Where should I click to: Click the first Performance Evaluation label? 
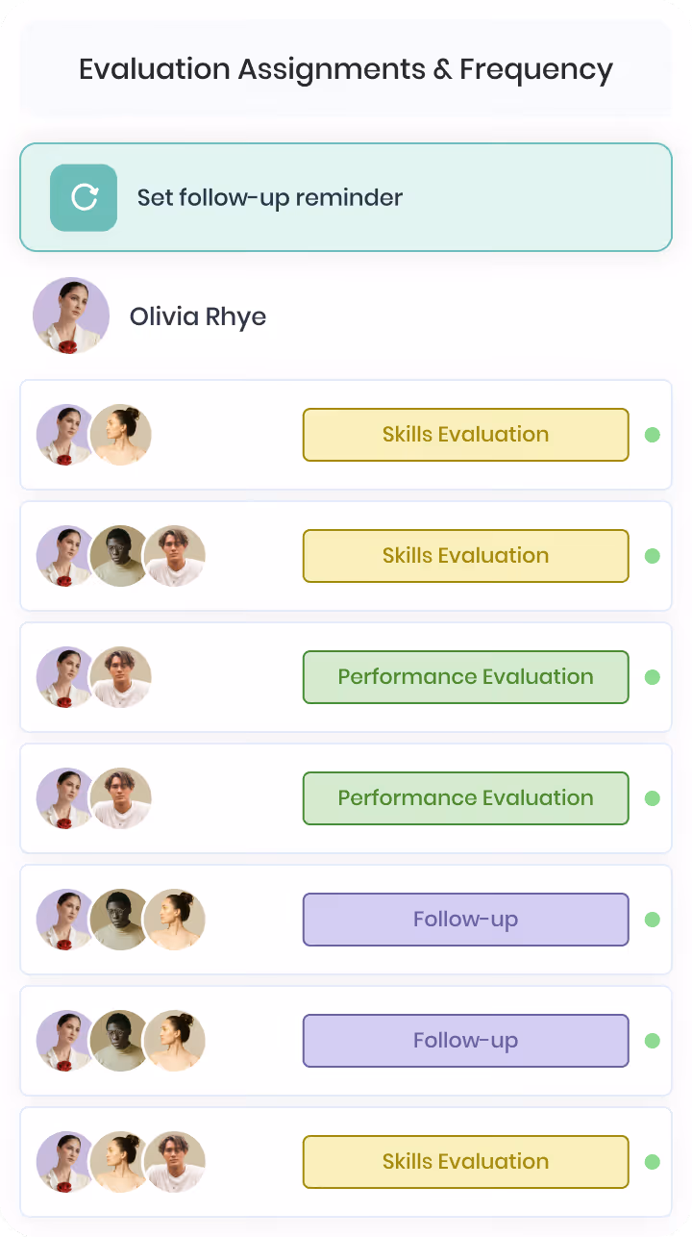coord(466,677)
